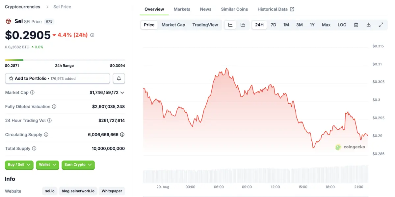Select the 7D time range

point(273,25)
